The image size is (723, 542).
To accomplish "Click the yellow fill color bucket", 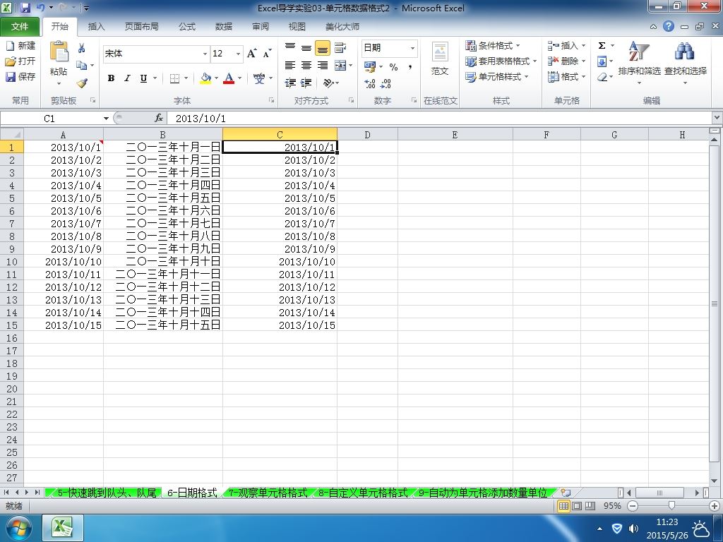I will pyautogui.click(x=205, y=78).
